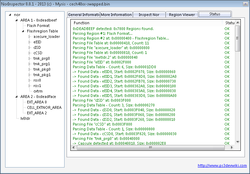Expand the trvk_prg0 node arrow
The height and width of the screenshot is (174, 250).
(30, 58)
